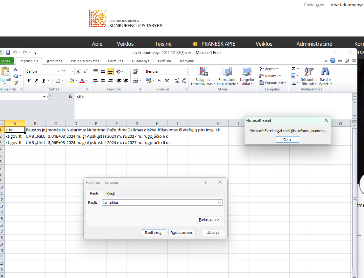Image resolution: width=364 pixels, height=278 pixels.
Task: Click the AutoSum sigma icon
Action: pyautogui.click(x=293, y=69)
